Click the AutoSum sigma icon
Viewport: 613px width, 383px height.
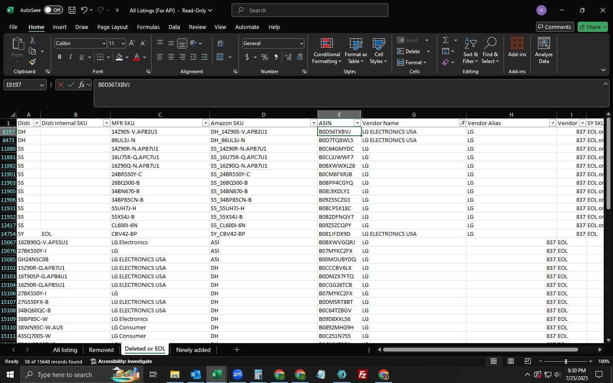446,40
